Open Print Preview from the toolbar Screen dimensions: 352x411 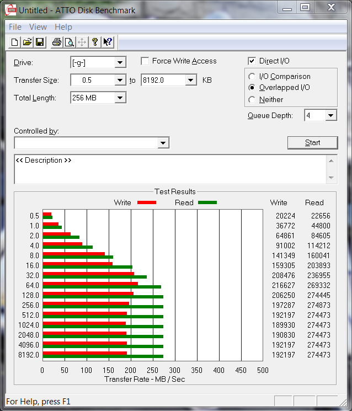(69, 42)
